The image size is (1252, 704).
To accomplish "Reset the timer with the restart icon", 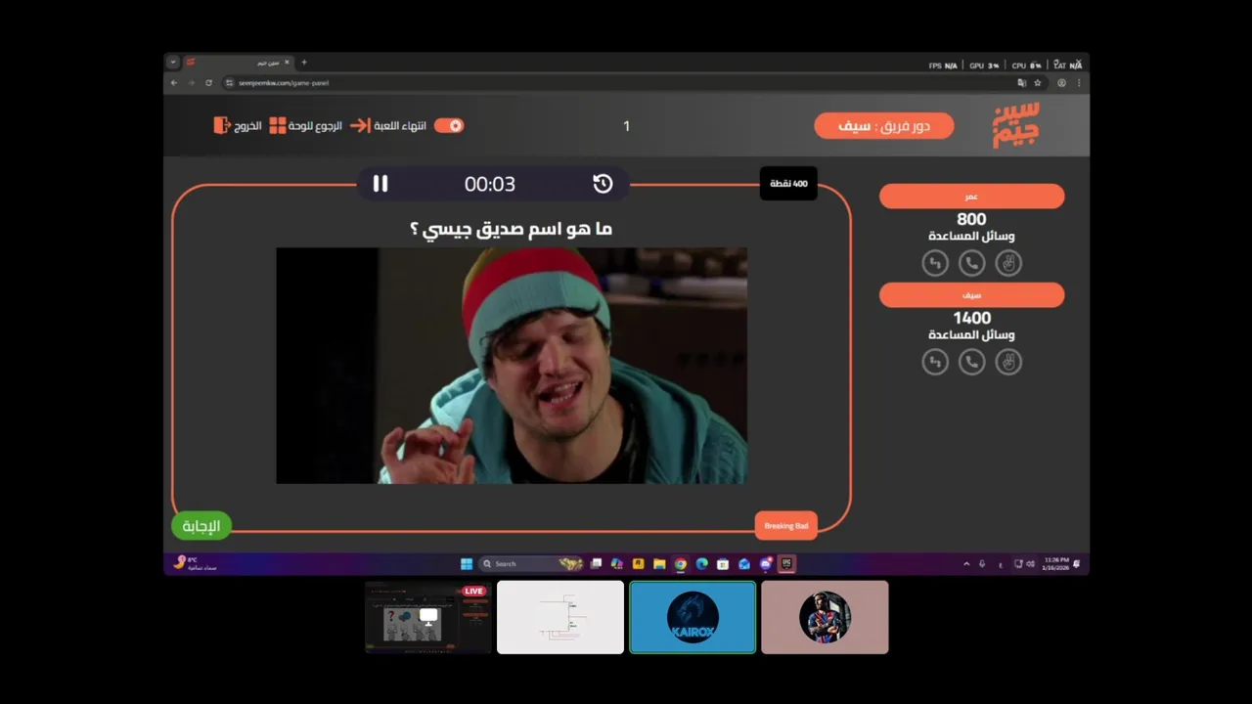I will tap(603, 184).
